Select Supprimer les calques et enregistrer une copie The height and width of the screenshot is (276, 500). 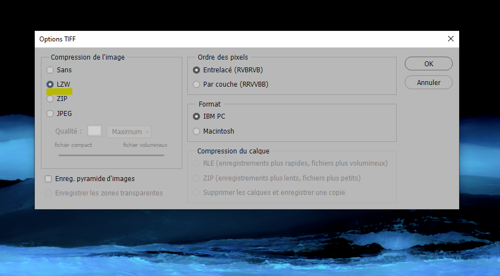click(x=196, y=193)
